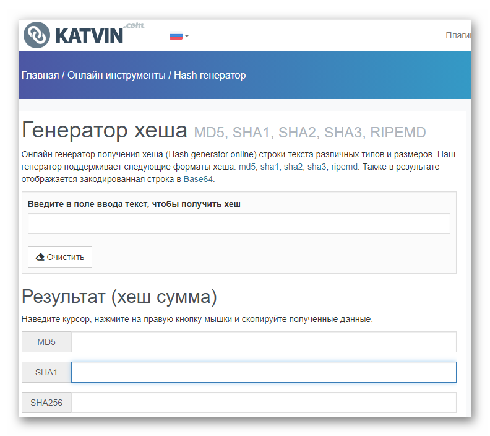Open Онлайн инструменты breadcrumb link
The height and width of the screenshot is (436, 490).
(116, 76)
